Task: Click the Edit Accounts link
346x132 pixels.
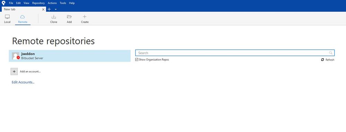Action: (23, 82)
